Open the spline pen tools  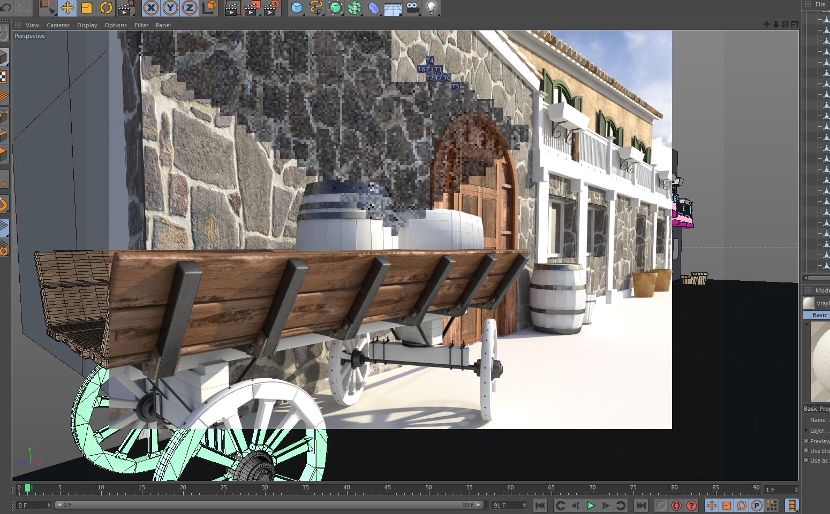click(x=316, y=7)
